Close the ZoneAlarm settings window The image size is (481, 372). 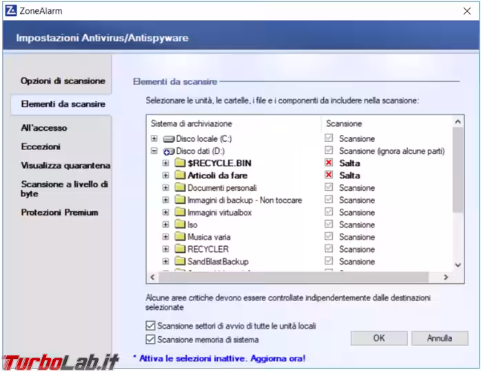[x=467, y=11]
